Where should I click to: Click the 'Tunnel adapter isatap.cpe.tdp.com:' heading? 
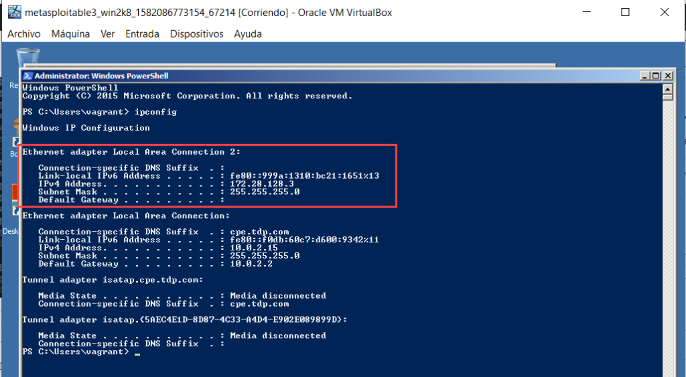(113, 280)
